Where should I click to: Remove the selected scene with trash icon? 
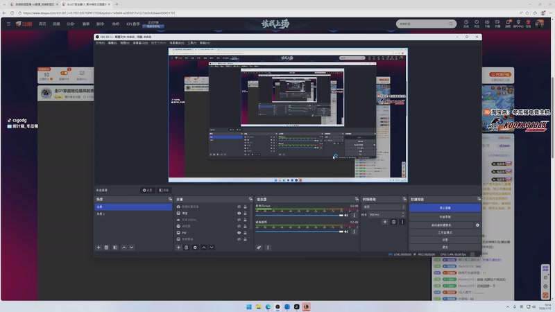[x=106, y=248]
